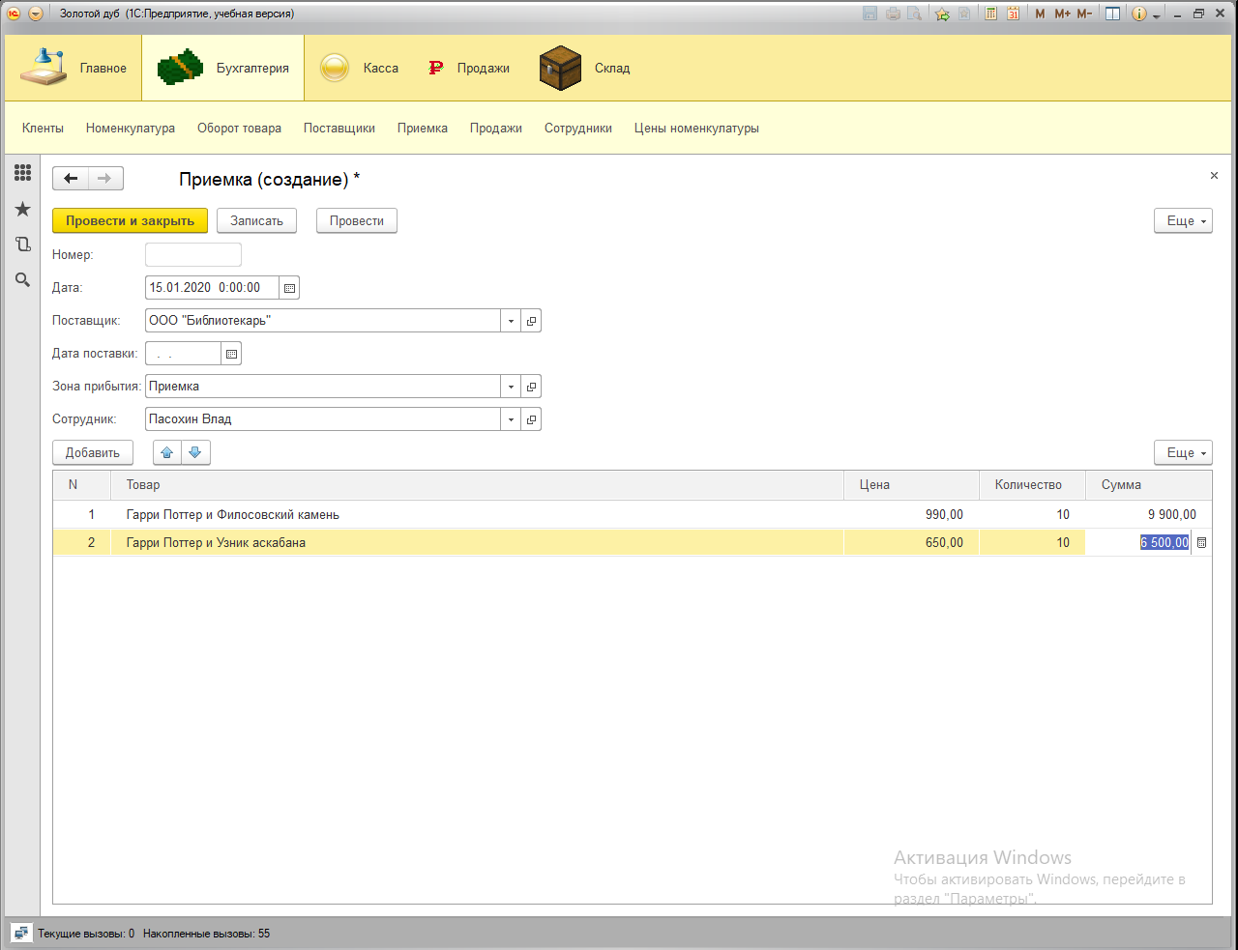The image size is (1238, 950).
Task: Open Номенклатура in the navigation panel
Action: (131, 128)
